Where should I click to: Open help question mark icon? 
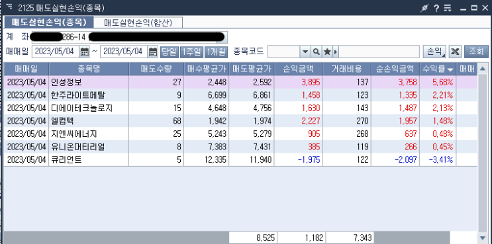point(436,8)
